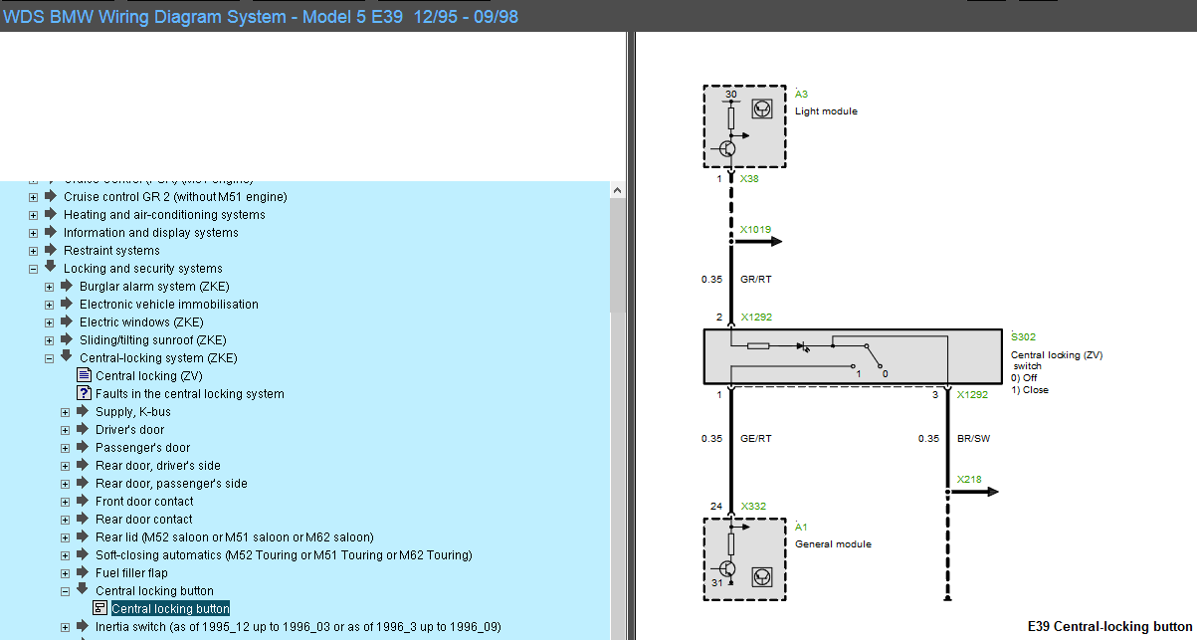Select the highlighted Central locking button diagram
1197x640 pixels.
pyautogui.click(x=171, y=609)
